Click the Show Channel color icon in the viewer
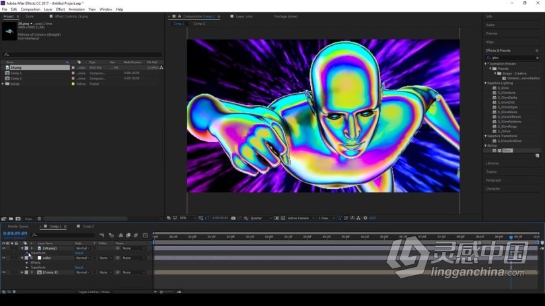This screenshot has width=545, height=306. tap(246, 218)
